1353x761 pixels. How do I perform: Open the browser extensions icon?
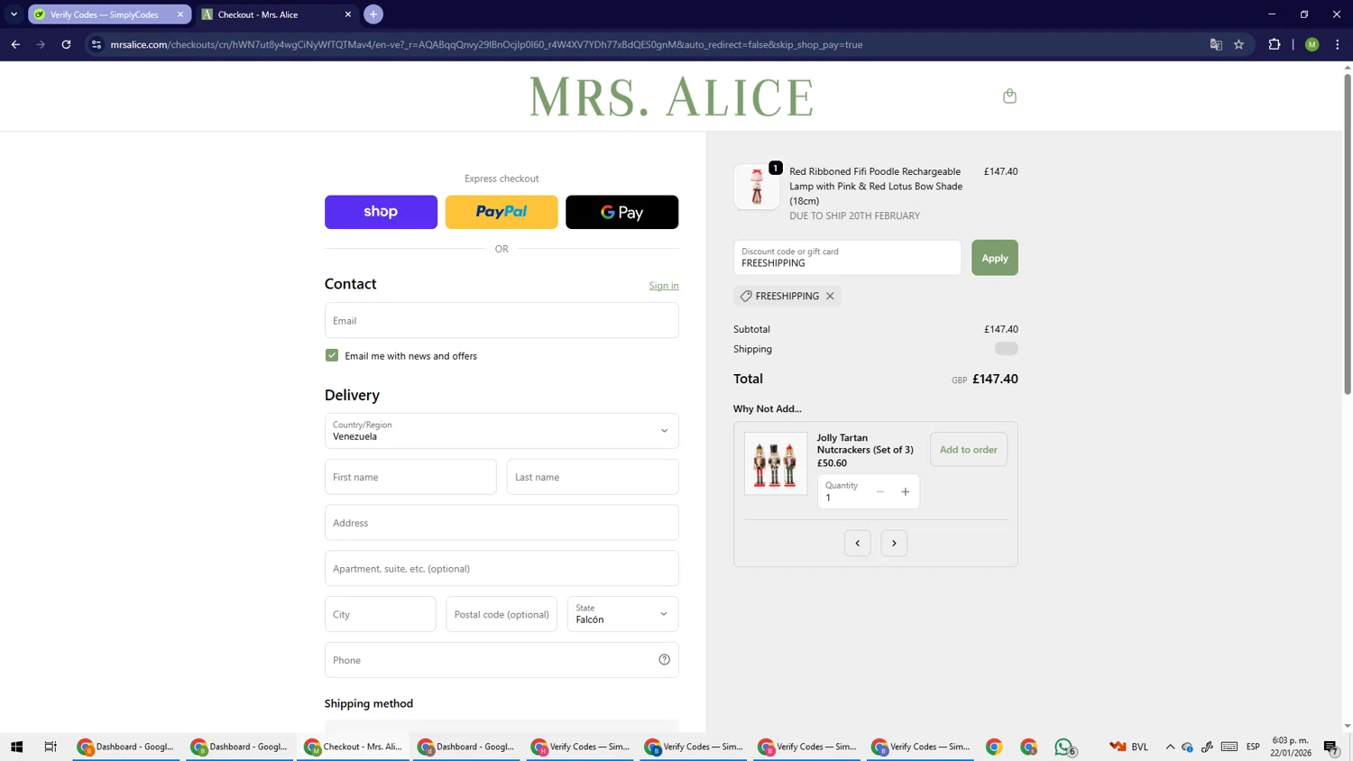(x=1275, y=44)
